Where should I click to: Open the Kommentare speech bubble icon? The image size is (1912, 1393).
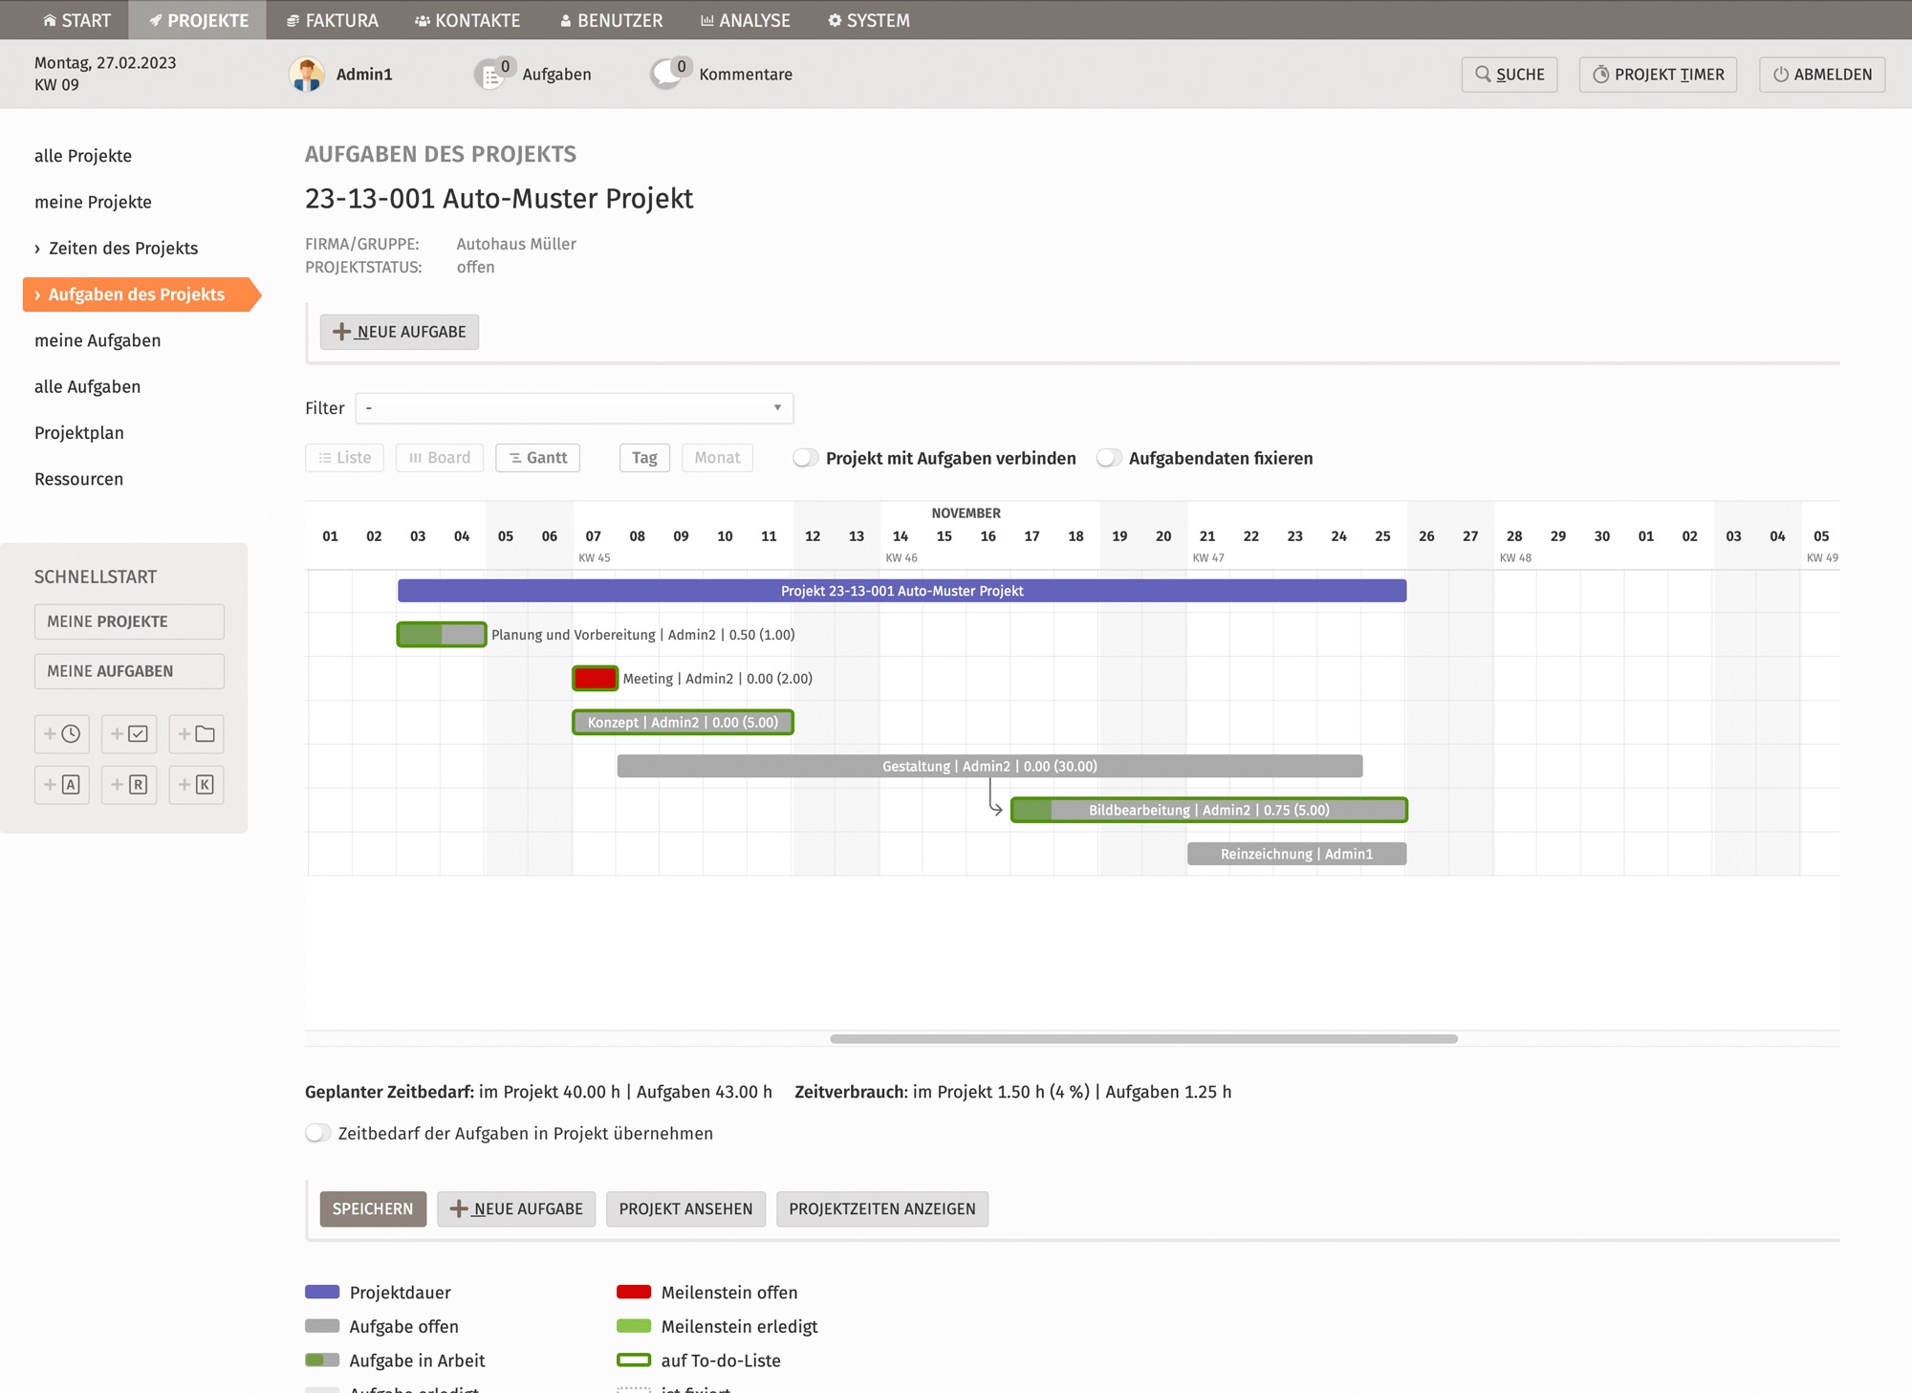pyautogui.click(x=667, y=75)
